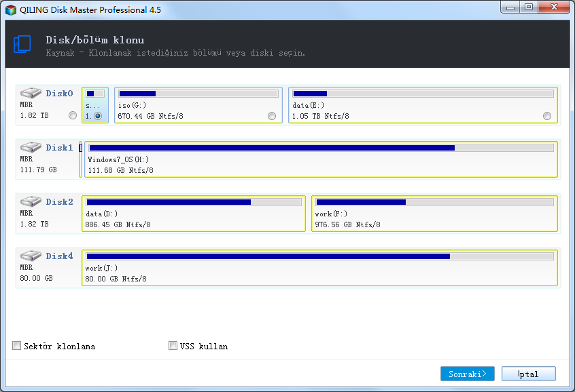The image size is (575, 392).
Task: Click the '670.44 GB Ntfs/8' text
Action: [150, 117]
